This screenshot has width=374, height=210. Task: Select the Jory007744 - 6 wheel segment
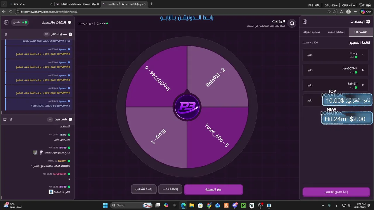tap(158, 78)
